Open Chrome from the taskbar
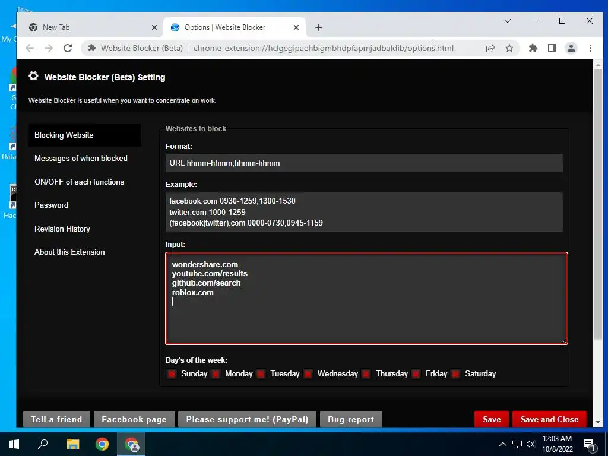Image resolution: width=608 pixels, height=456 pixels. click(102, 444)
